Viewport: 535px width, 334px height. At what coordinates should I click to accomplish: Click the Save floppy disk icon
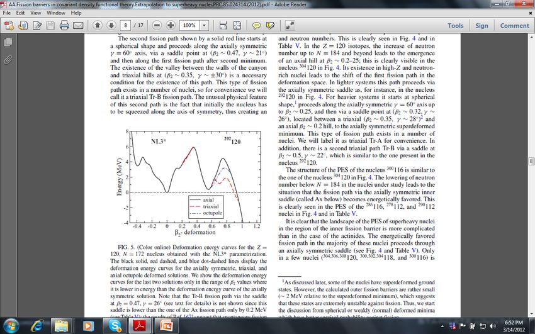coord(50,26)
